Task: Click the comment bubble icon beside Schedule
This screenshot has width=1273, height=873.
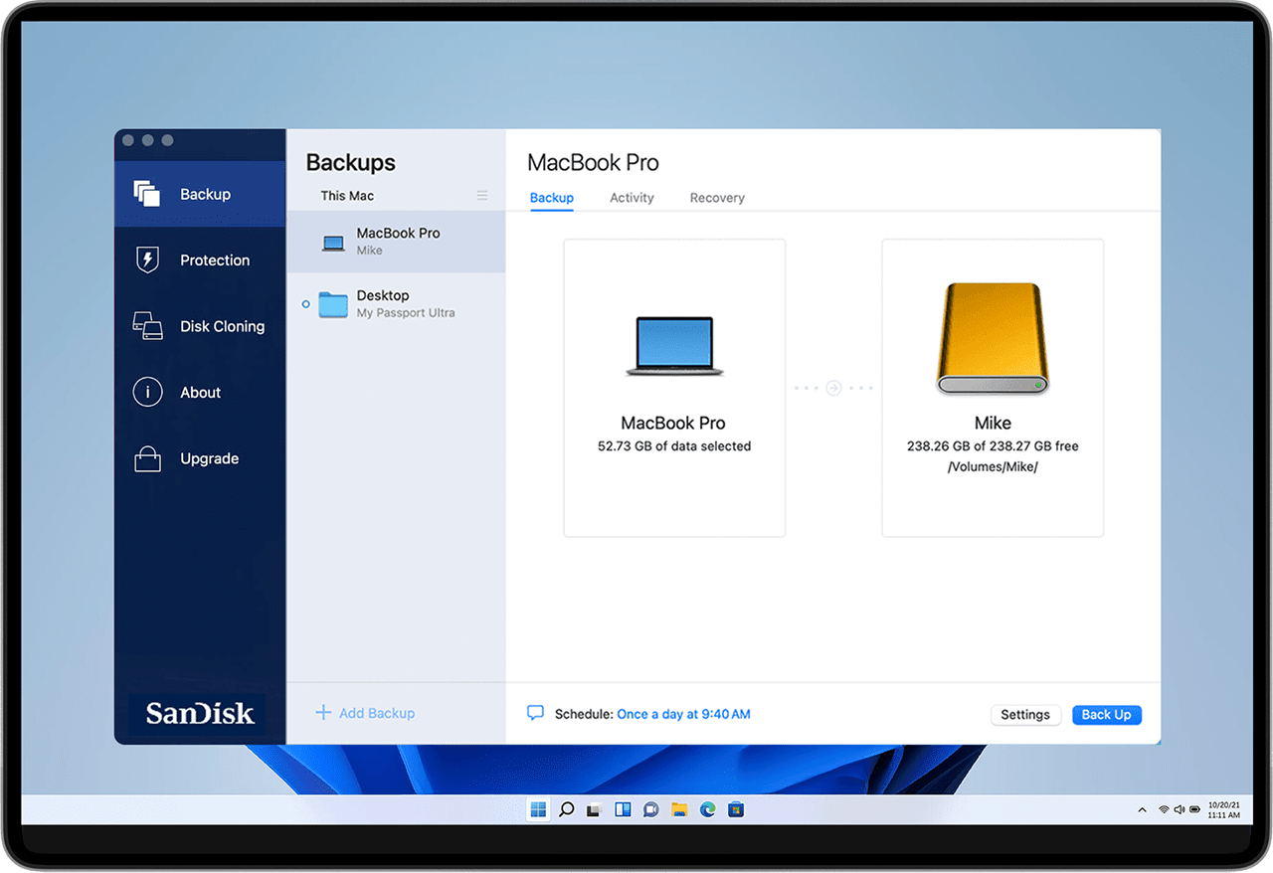Action: point(535,713)
